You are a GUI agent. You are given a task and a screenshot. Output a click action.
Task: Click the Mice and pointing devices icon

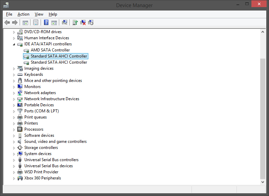pyautogui.click(x=20, y=81)
